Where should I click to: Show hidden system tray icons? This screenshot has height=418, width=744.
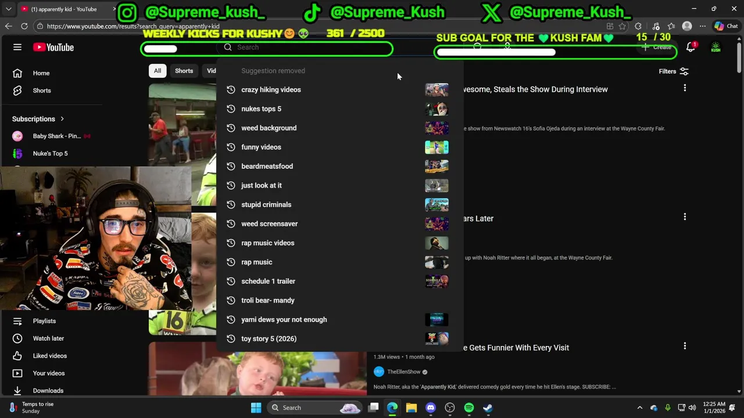pos(640,408)
